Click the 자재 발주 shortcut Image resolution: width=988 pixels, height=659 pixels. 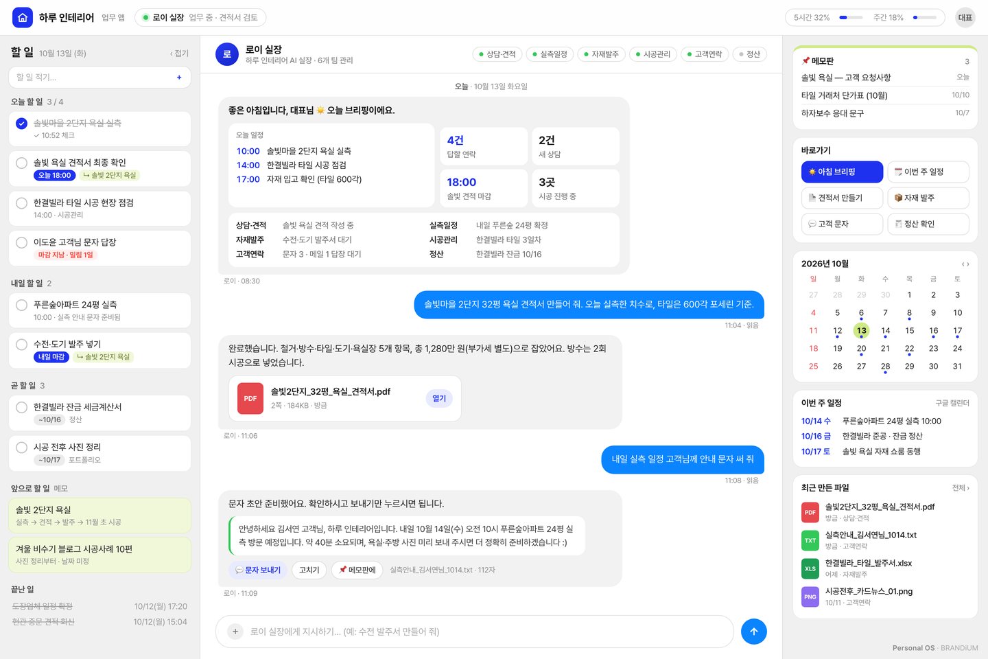[928, 198]
